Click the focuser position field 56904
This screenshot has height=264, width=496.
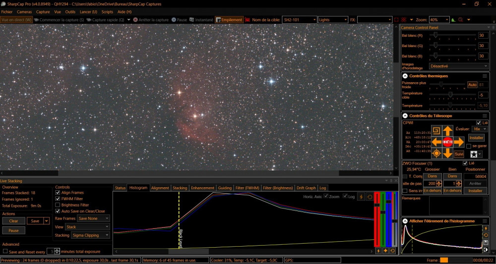coord(476,176)
